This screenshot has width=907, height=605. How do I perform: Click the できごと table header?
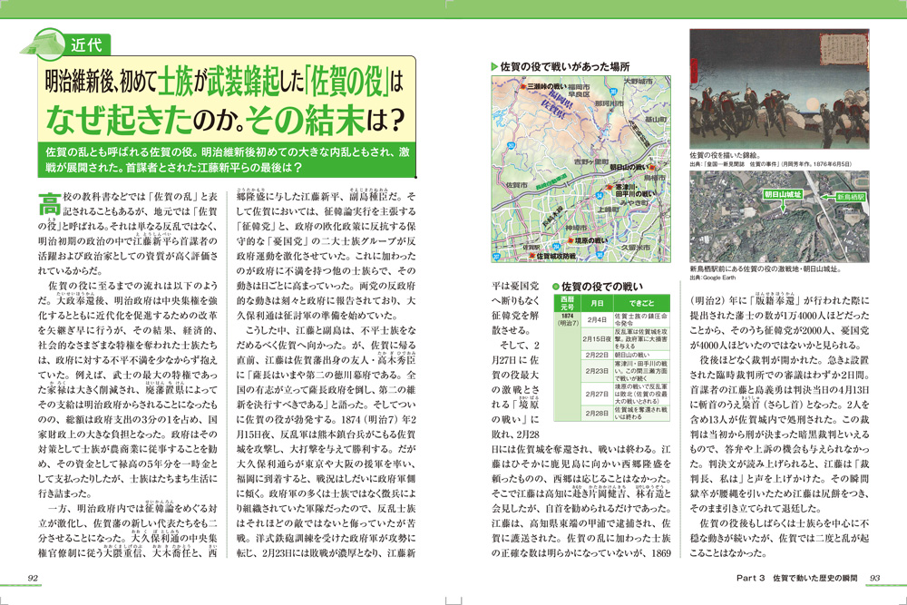[x=641, y=303]
